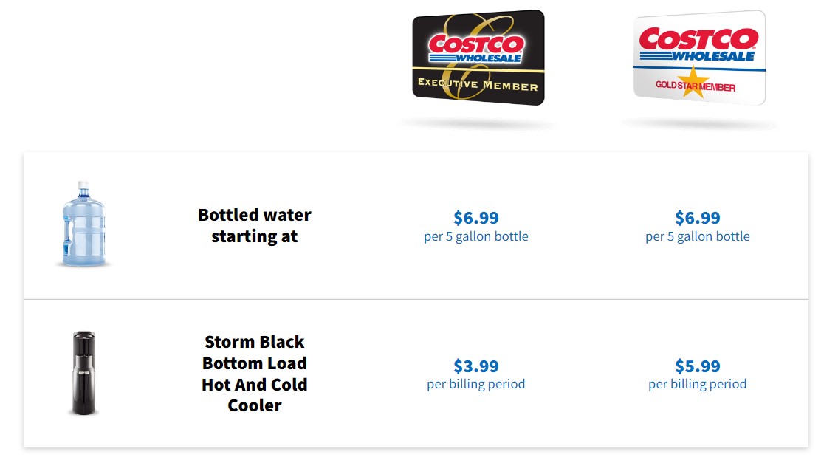Select the 5 gallon water bottle picture
838x463 pixels.
83,224
